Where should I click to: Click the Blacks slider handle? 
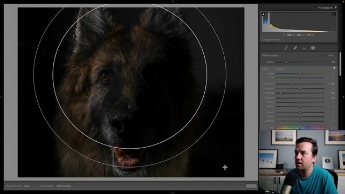pyautogui.click(x=300, y=107)
